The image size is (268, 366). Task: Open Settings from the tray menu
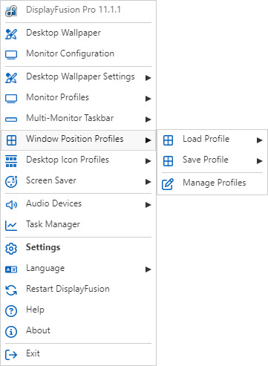click(x=78, y=248)
